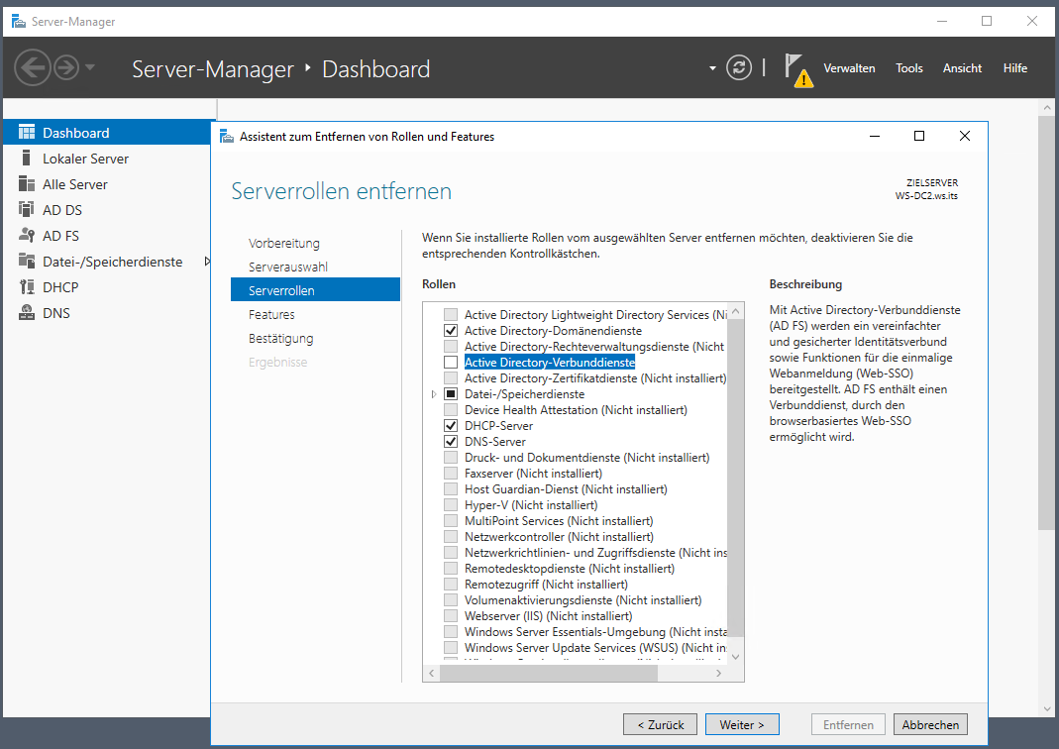Screen dimensions: 1059x749
Task: Click the roles list scroll-down arrow
Action: click(735, 657)
